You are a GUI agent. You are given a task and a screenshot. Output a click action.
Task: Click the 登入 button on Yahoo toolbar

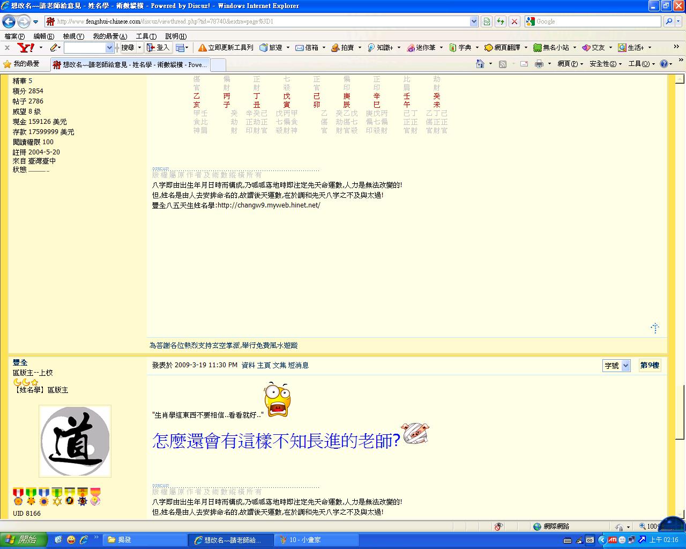click(x=158, y=48)
